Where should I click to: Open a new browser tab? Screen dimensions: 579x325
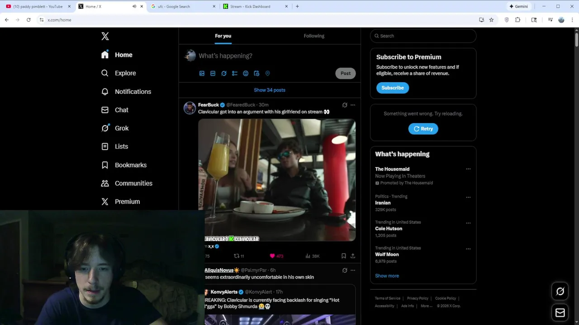pos(297,6)
